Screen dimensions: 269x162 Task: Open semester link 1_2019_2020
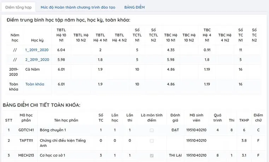click(x=37, y=50)
